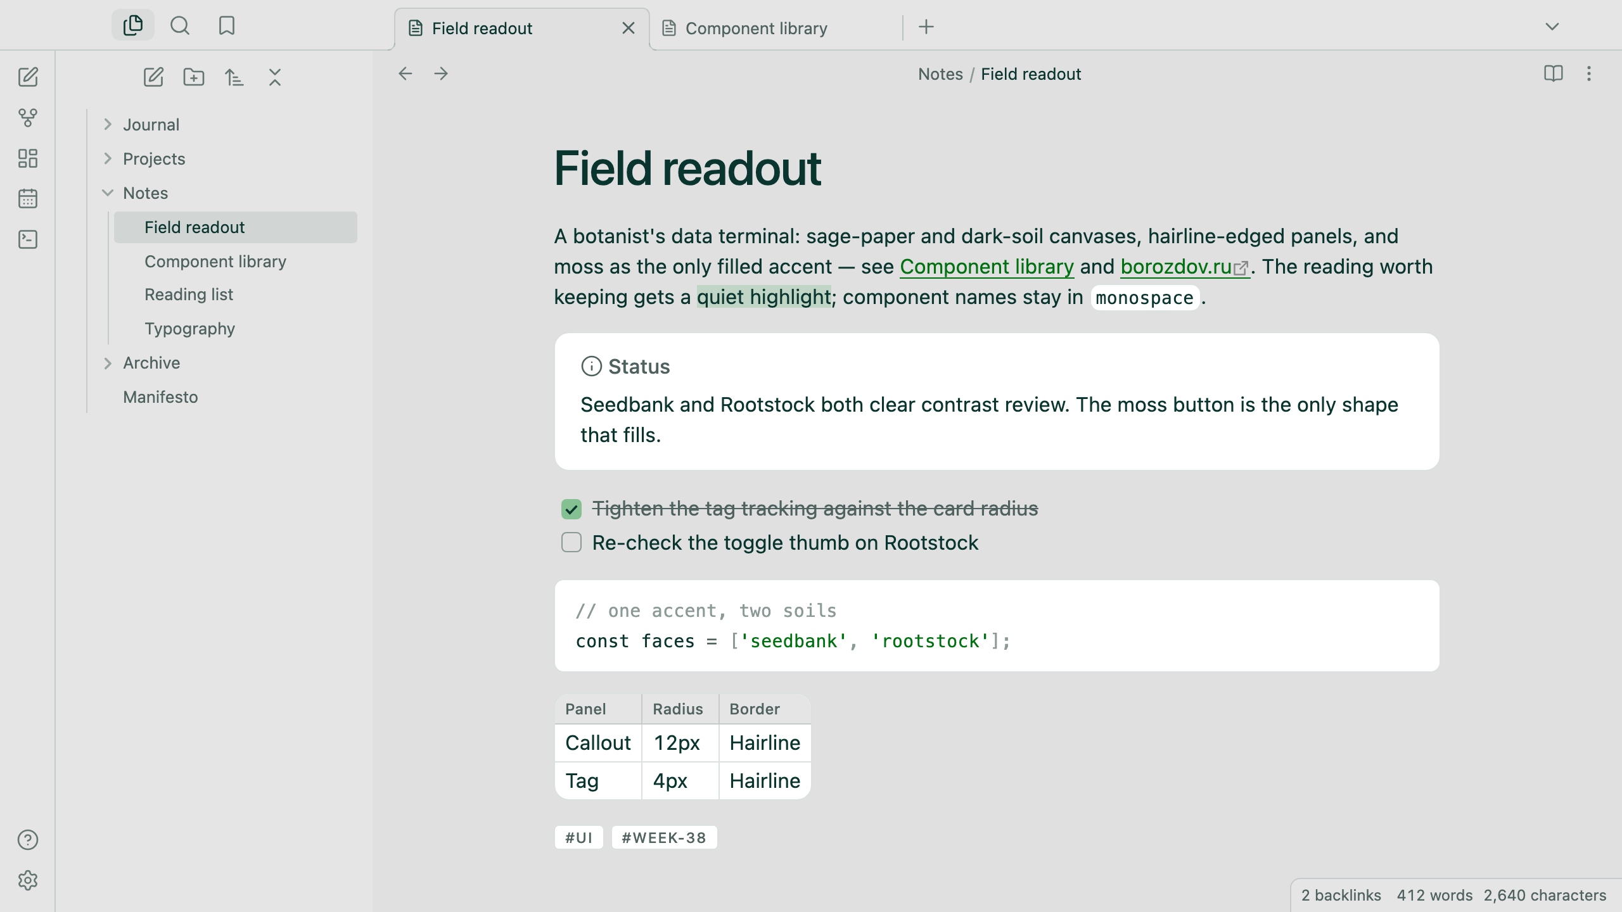The width and height of the screenshot is (1622, 912).
Task: Create a new folder in explorer
Action: (x=194, y=77)
